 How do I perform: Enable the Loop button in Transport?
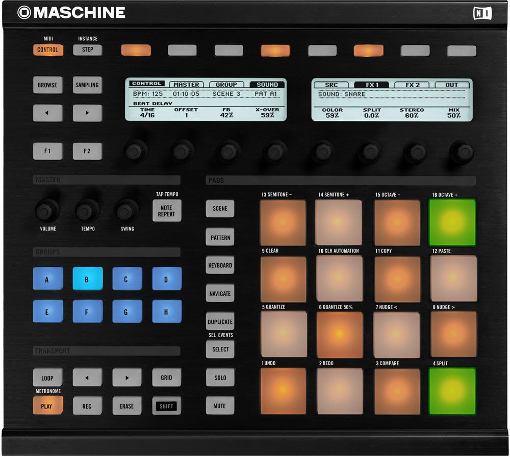click(x=47, y=377)
